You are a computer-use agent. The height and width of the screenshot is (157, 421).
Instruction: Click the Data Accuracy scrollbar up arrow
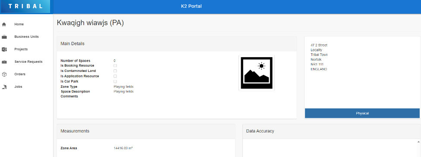pos(418,142)
